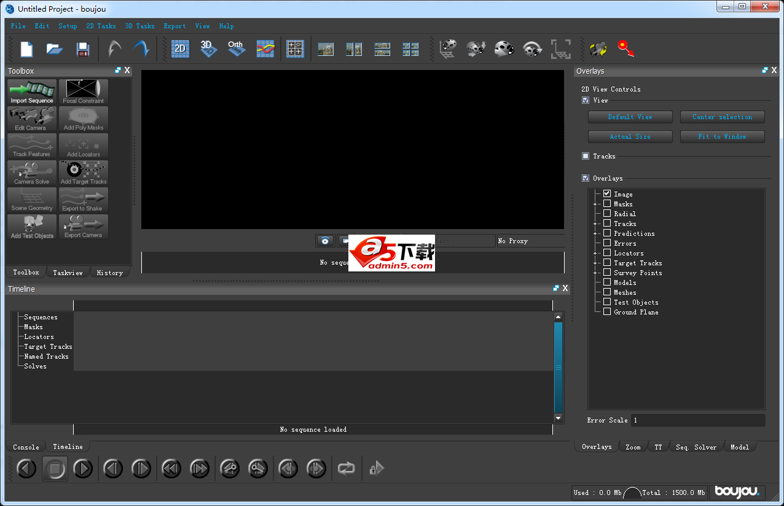Image resolution: width=784 pixels, height=506 pixels.
Task: Enable the Ground Plane overlay checkbox
Action: pyautogui.click(x=607, y=312)
